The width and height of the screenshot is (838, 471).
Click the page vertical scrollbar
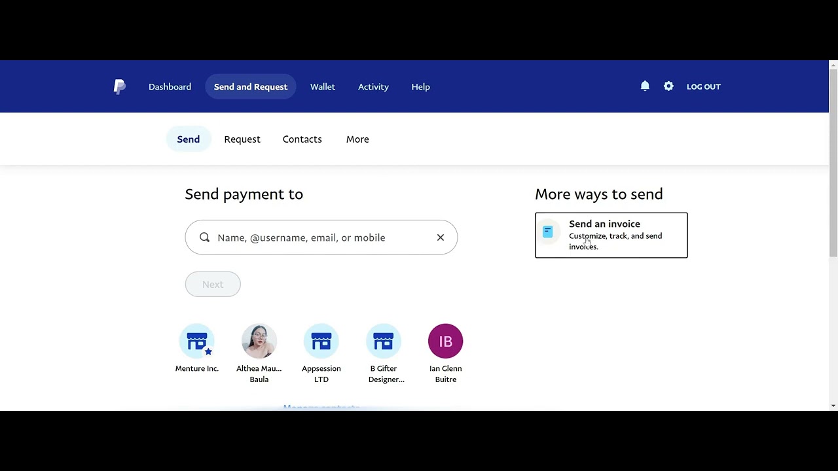coord(833,164)
